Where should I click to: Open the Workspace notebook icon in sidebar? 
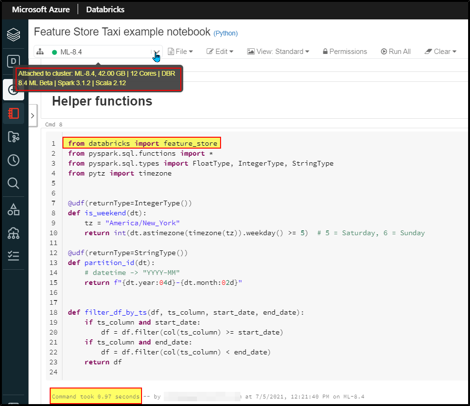pyautogui.click(x=13, y=113)
